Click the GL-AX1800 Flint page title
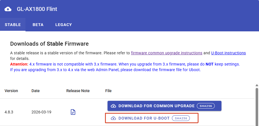Image resolution: width=259 pixels, height=126 pixels. point(37,9)
